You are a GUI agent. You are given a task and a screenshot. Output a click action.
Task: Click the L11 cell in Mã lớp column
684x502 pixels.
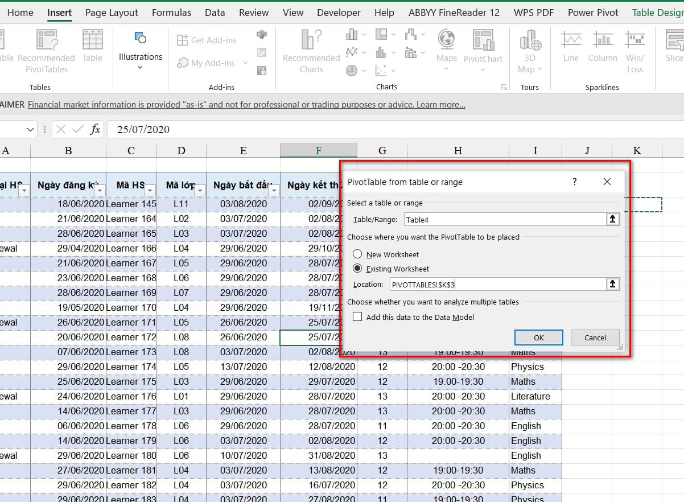(x=181, y=204)
